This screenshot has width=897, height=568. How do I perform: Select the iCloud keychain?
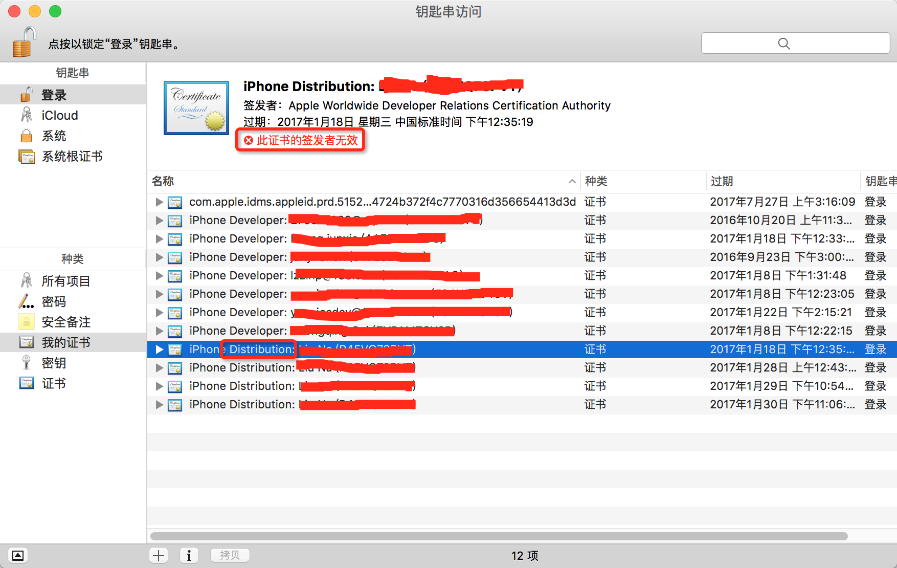[x=73, y=116]
